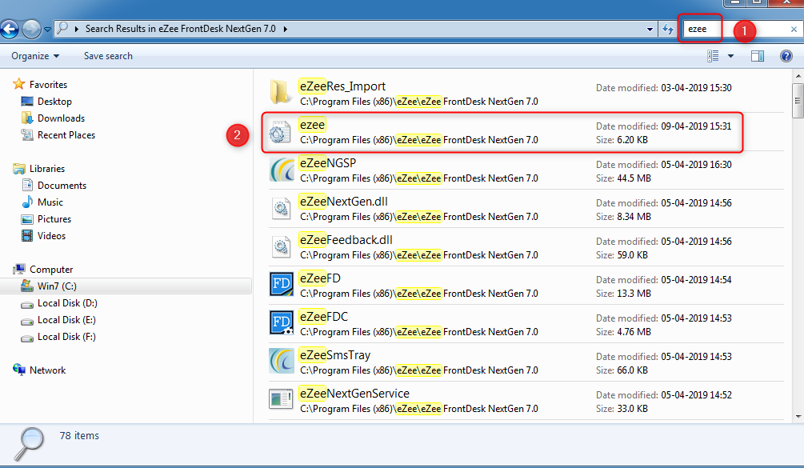Open the Documents library
The width and height of the screenshot is (804, 468).
pos(62,186)
